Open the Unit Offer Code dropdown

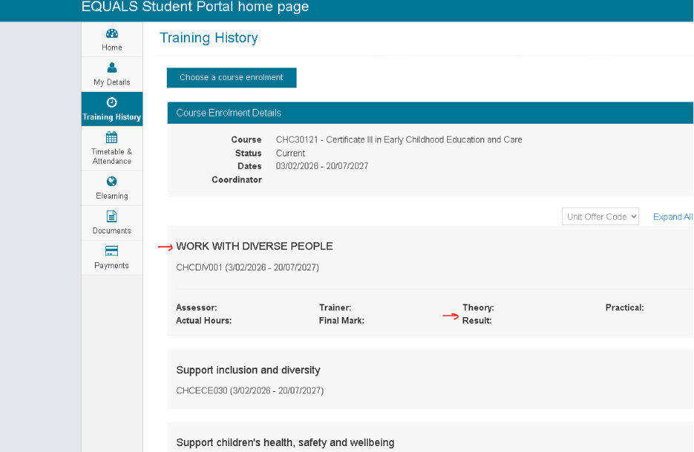[601, 216]
